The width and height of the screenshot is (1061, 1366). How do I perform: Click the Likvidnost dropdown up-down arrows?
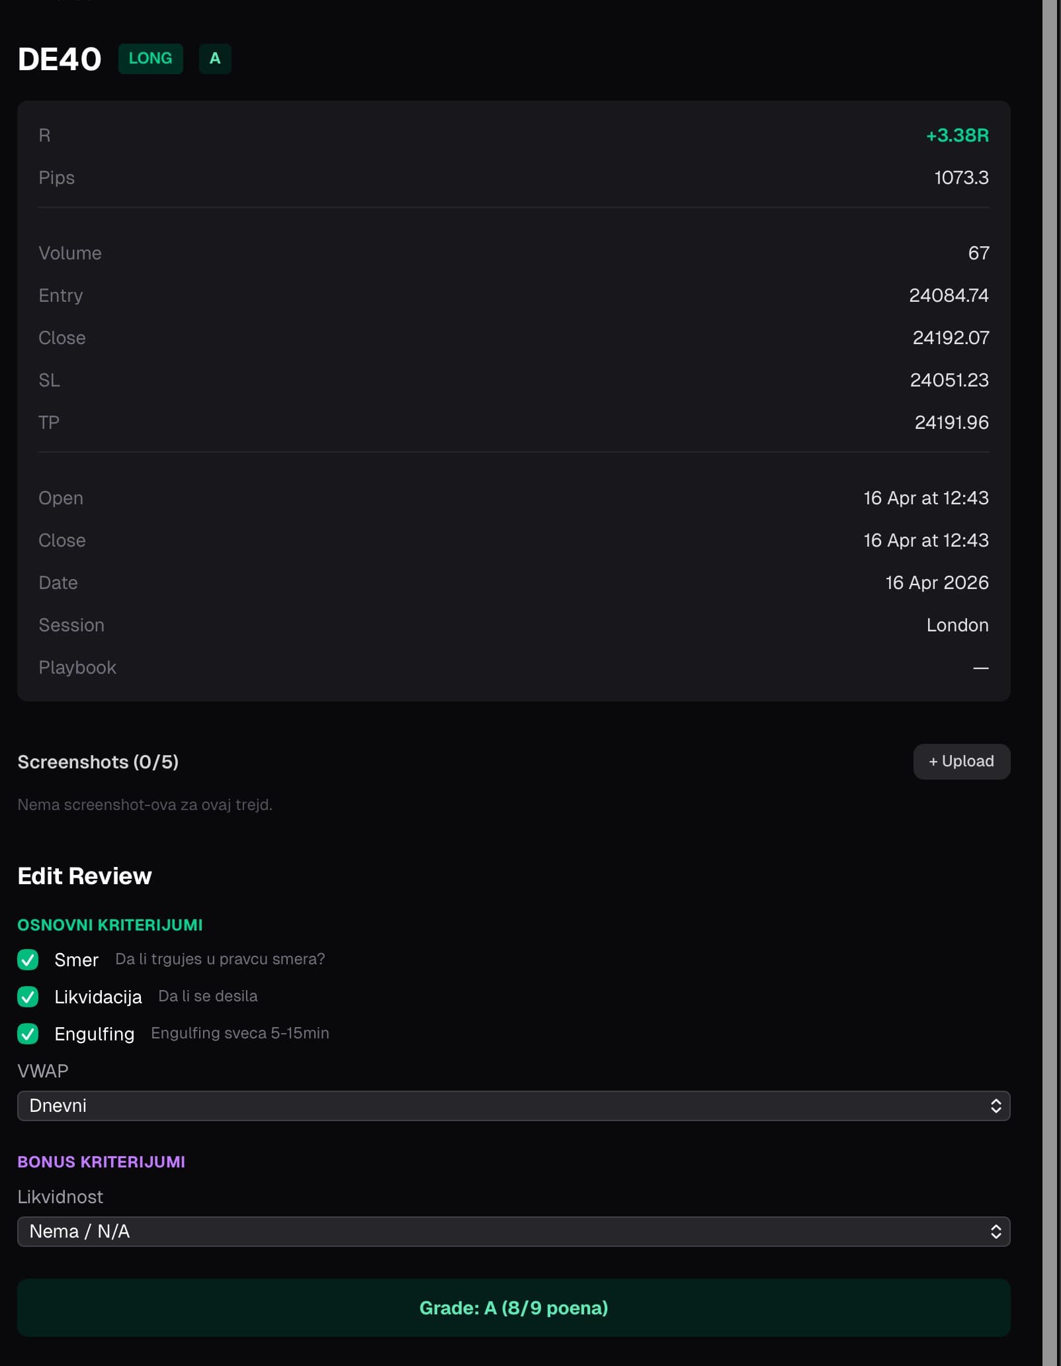tap(996, 1231)
